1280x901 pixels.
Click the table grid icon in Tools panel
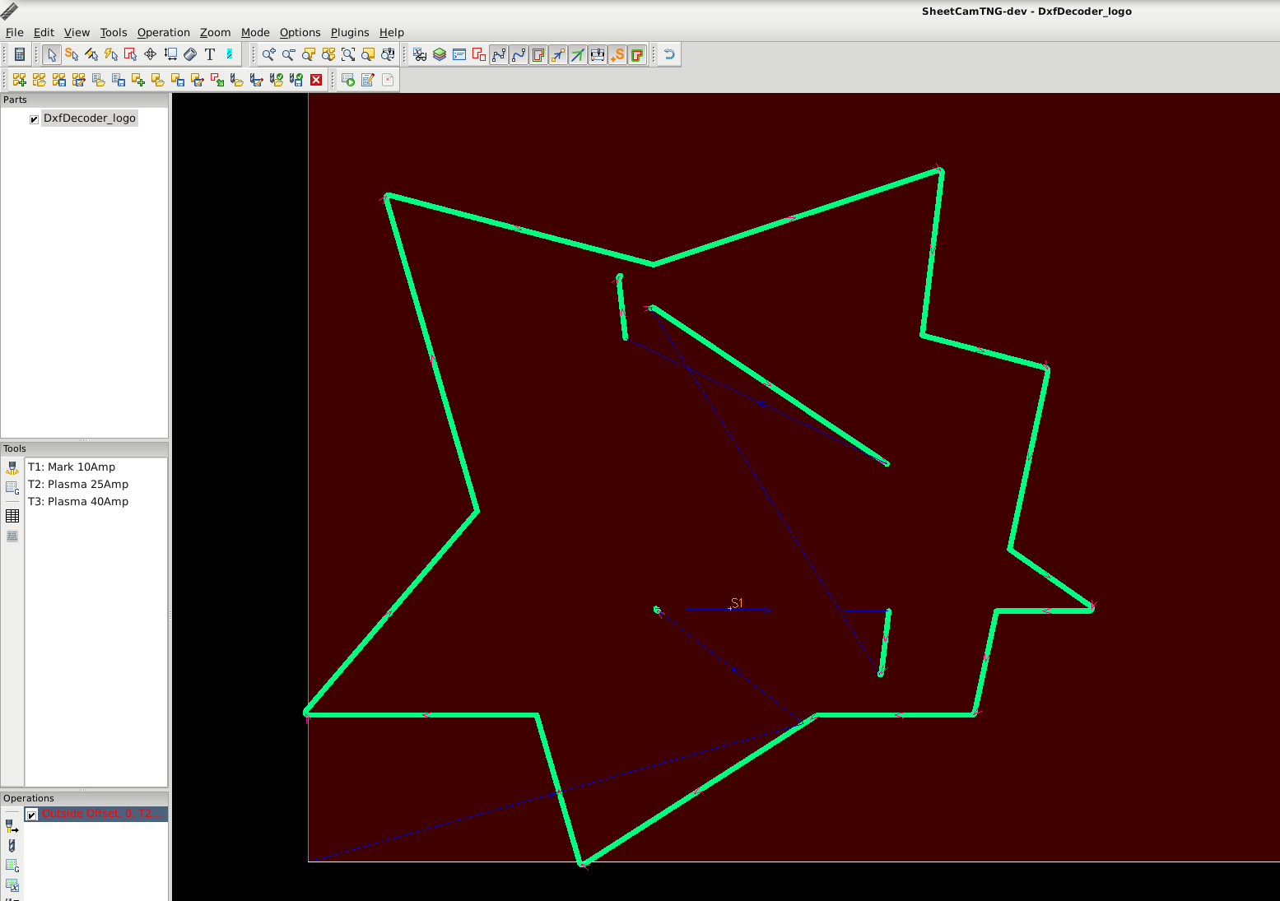pyautogui.click(x=12, y=516)
